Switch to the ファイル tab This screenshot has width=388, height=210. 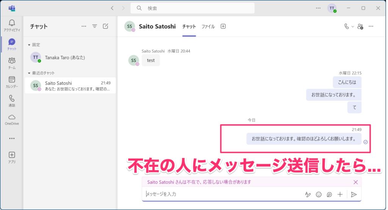tap(208, 27)
